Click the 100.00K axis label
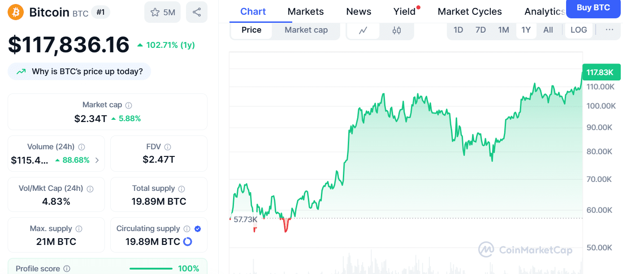This screenshot has height=274, width=623. click(601, 106)
